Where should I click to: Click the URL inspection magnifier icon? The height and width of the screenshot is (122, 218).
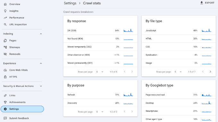[5, 25]
